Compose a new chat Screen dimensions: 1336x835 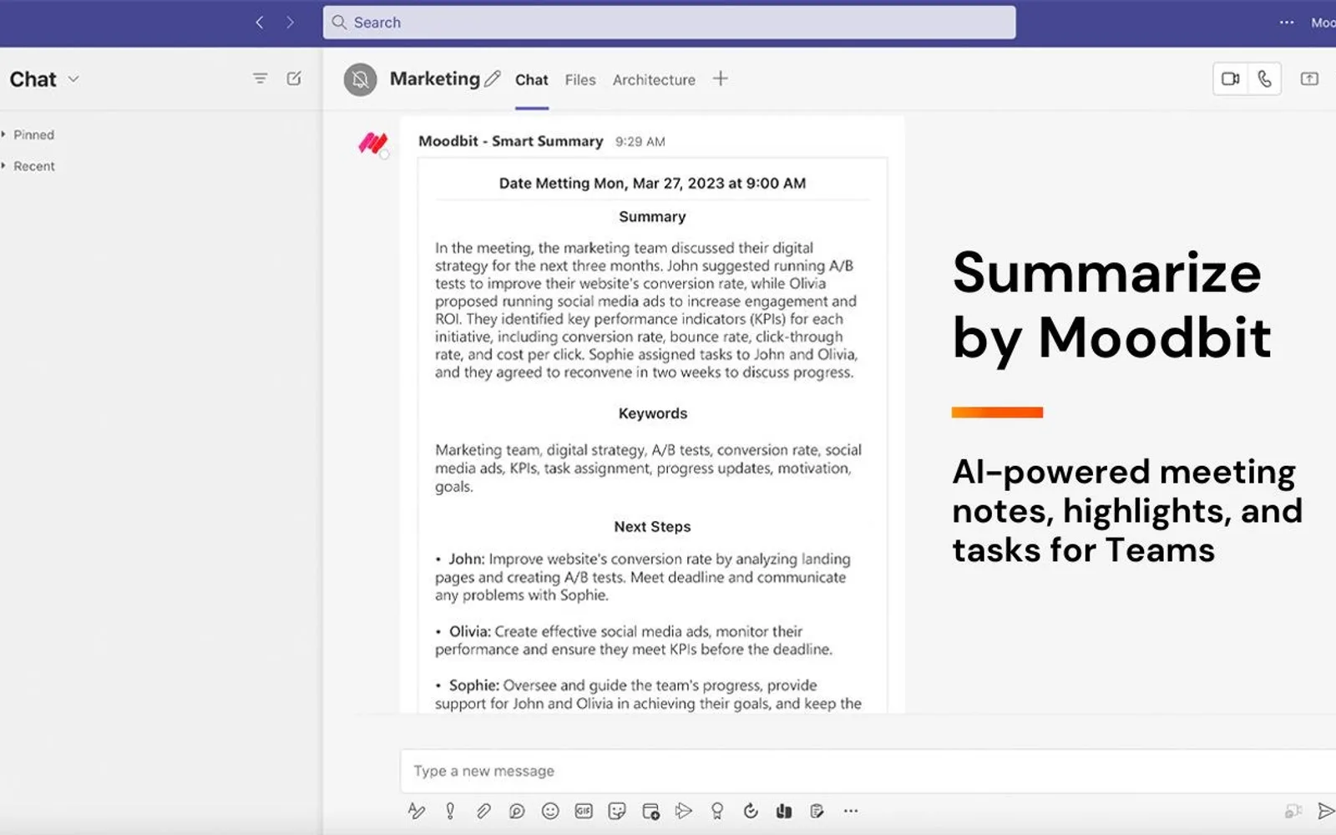click(x=294, y=78)
